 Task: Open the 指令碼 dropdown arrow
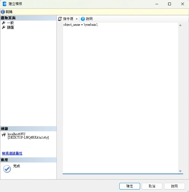[77, 19]
